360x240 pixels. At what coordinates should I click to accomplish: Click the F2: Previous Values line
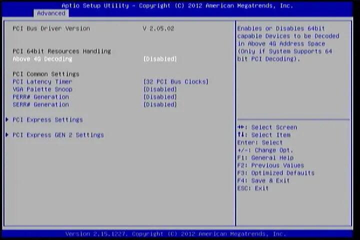coord(270,165)
